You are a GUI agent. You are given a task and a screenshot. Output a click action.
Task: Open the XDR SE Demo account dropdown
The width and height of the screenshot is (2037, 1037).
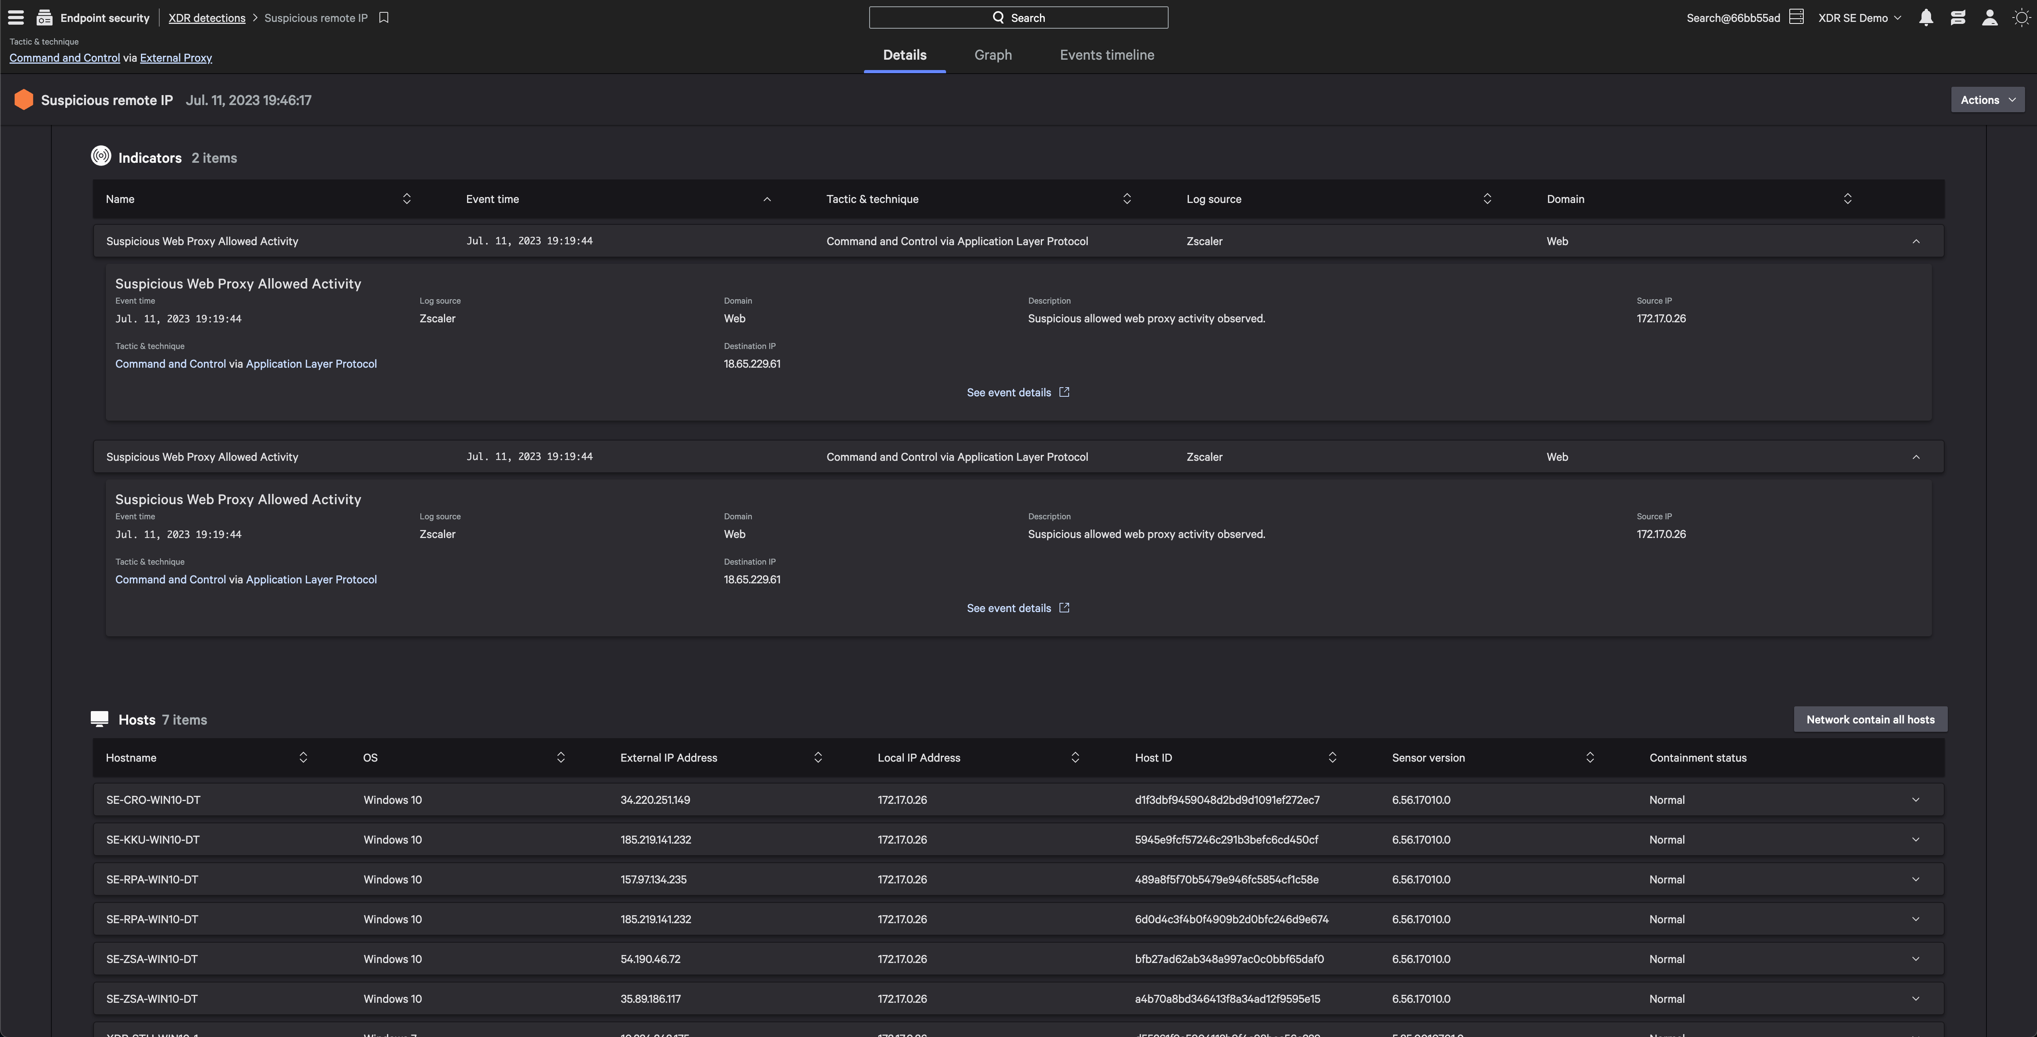pyautogui.click(x=1859, y=18)
